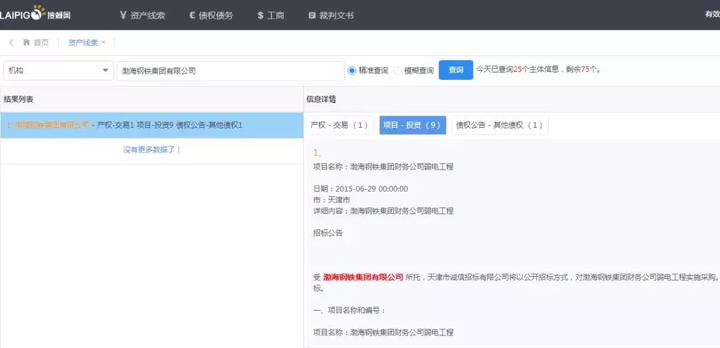720x348 pixels.
Task: Click the home icon beside 首页
Action: tap(26, 43)
